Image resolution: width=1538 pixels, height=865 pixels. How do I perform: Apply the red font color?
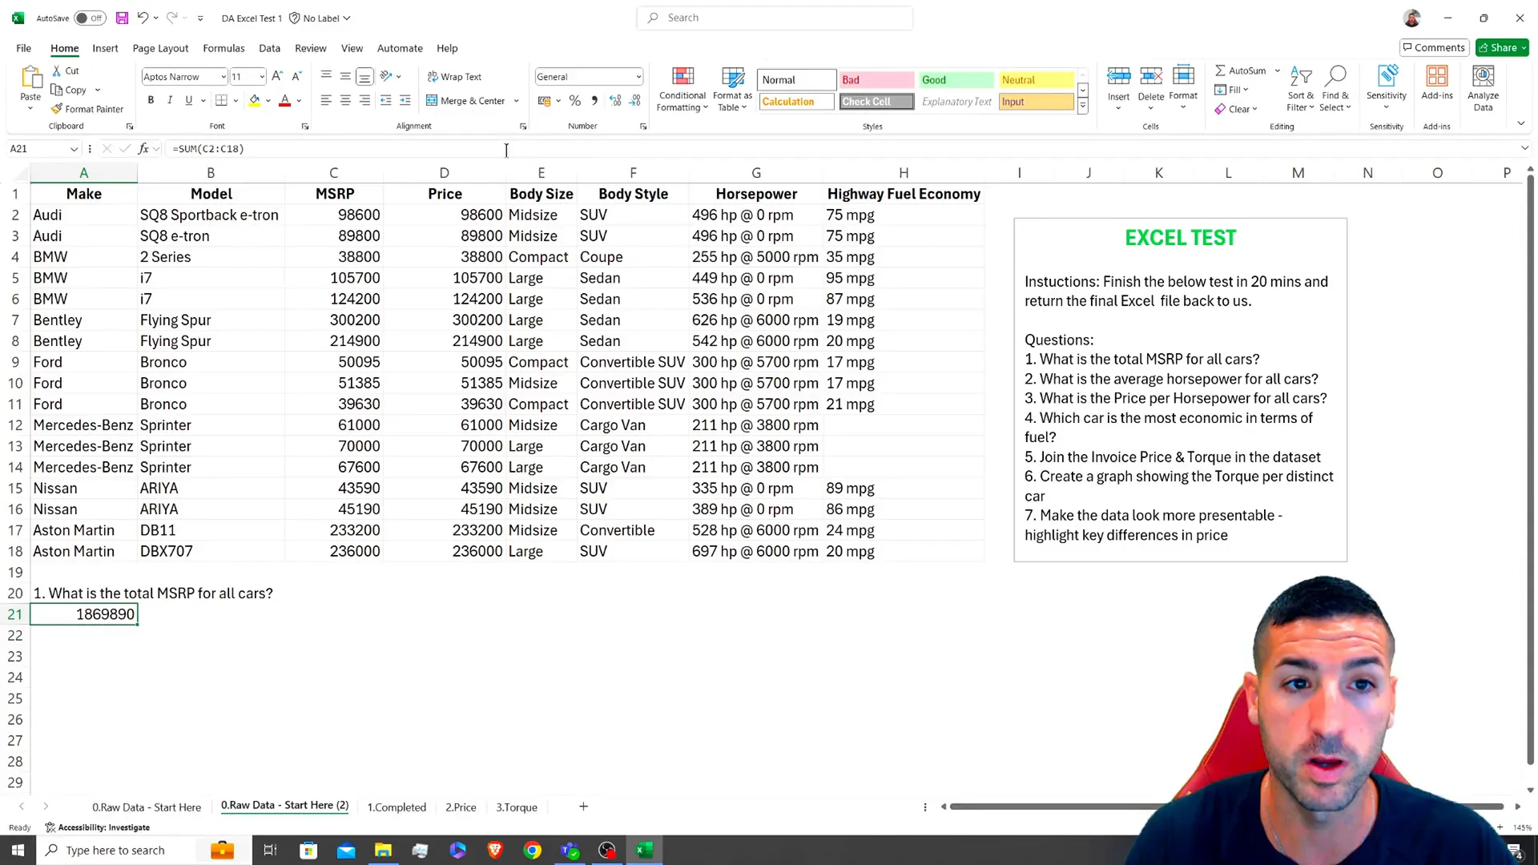[x=285, y=100]
